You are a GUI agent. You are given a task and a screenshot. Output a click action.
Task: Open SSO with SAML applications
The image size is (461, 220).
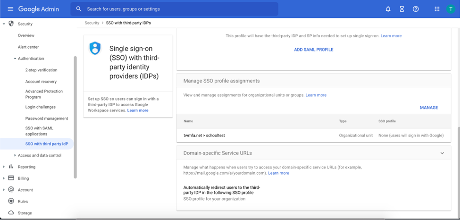39,131
